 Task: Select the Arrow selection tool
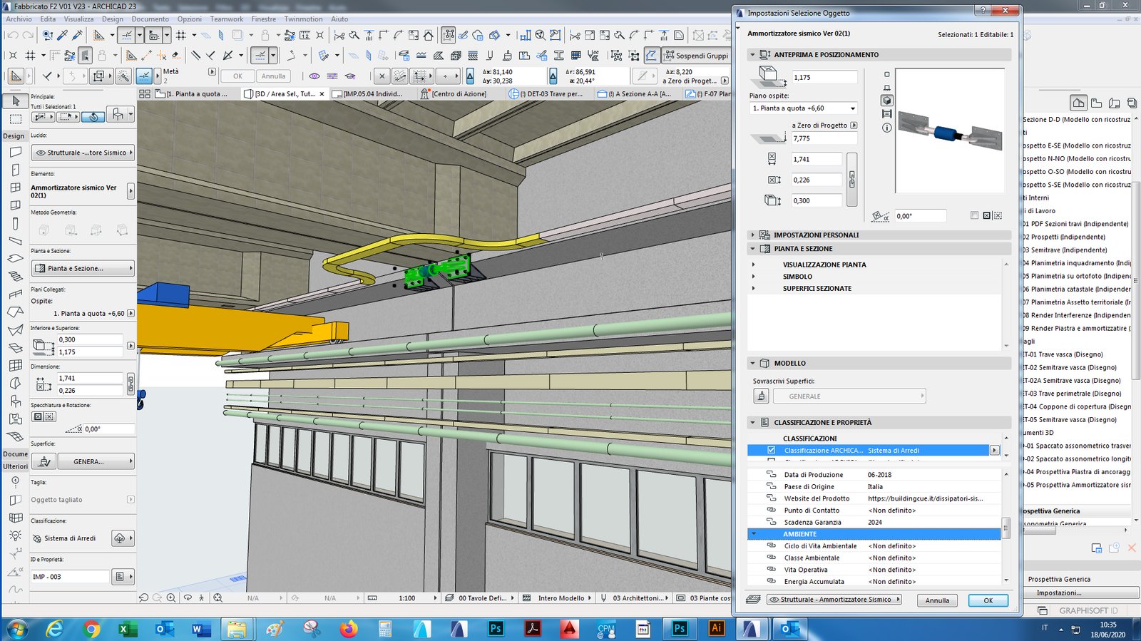click(16, 101)
